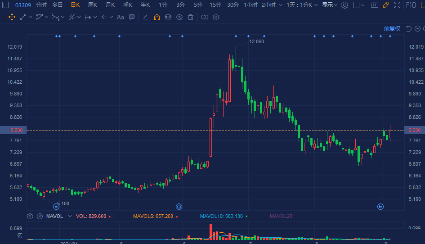Screen dimensions: 425x244
Task: Click the 12.060 high price label
Action: pos(256,41)
